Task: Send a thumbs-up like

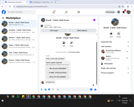Action: point(95,89)
